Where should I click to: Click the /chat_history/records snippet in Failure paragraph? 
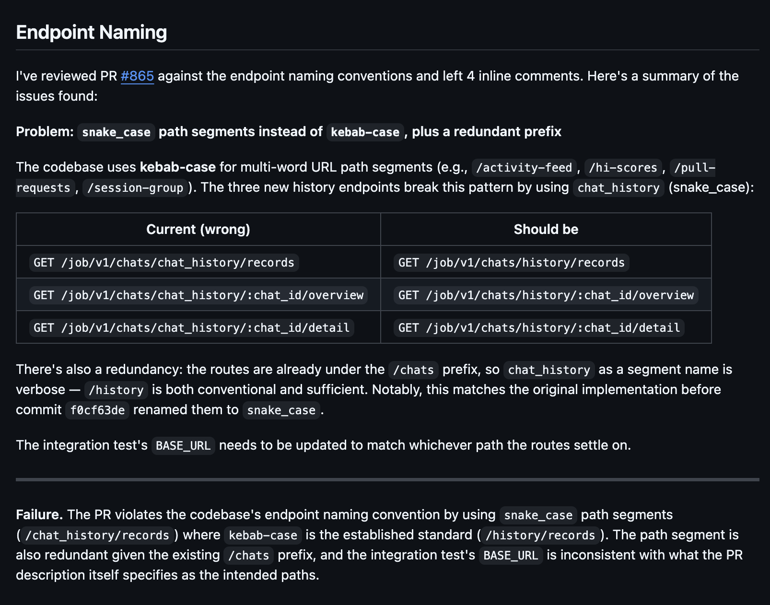coord(97,535)
